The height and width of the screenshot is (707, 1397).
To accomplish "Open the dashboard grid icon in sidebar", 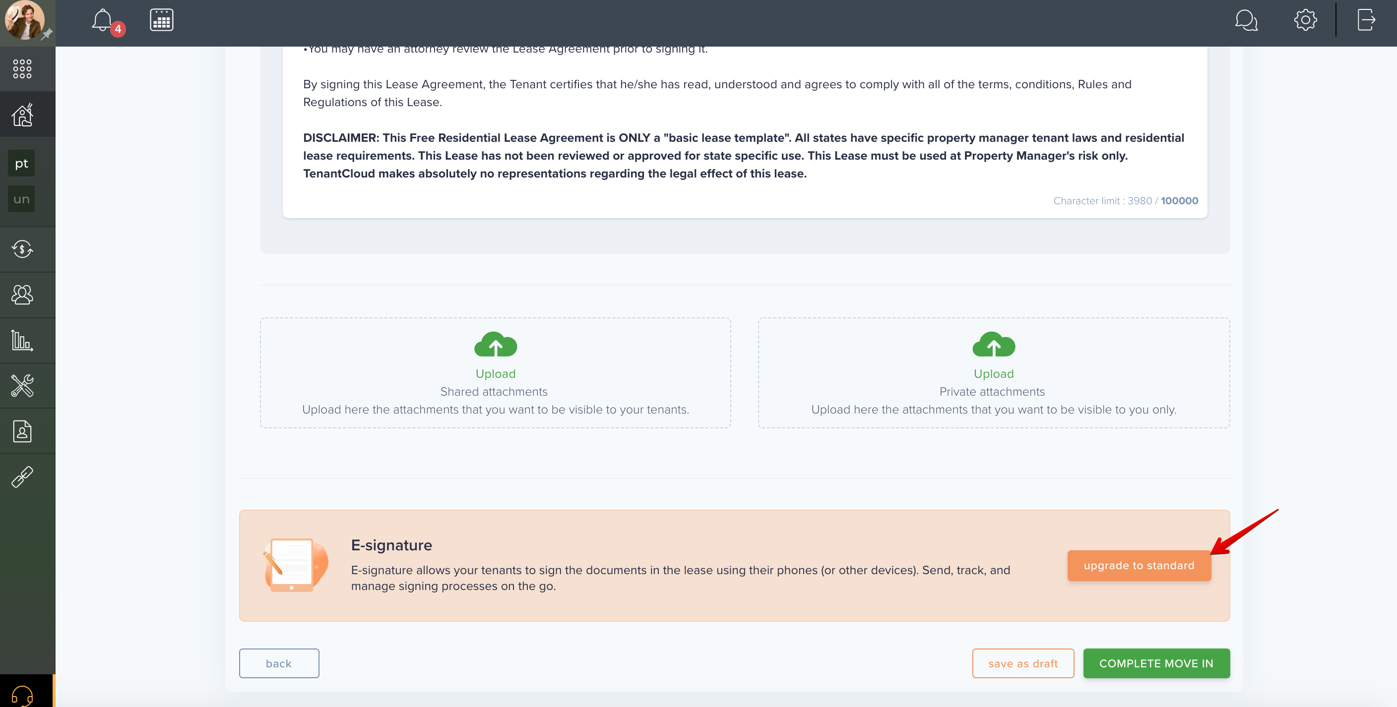I will 22,69.
